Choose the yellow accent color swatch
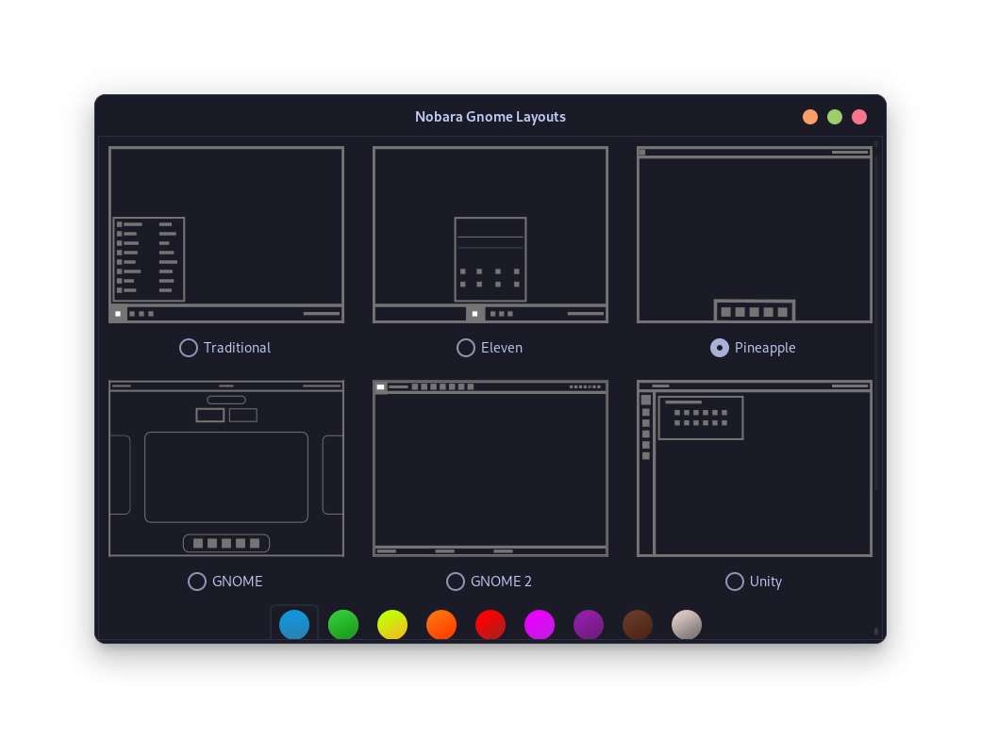Screen dimensions: 981x738 [x=392, y=624]
